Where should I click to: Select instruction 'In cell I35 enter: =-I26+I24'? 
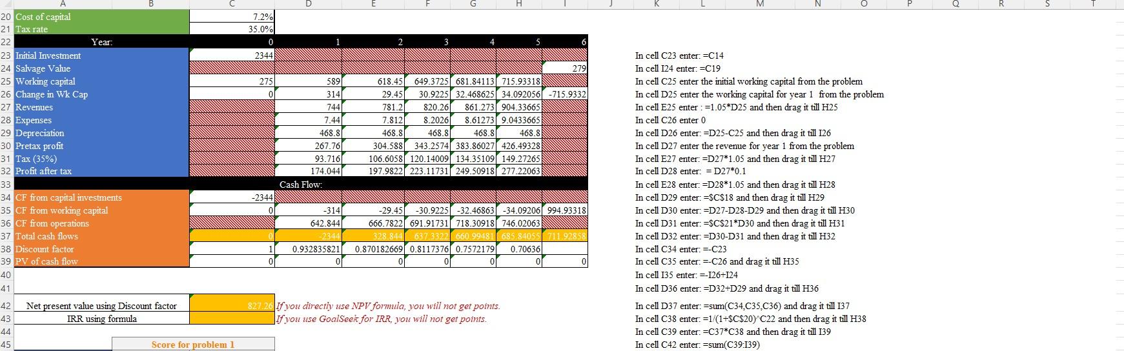pos(687,275)
